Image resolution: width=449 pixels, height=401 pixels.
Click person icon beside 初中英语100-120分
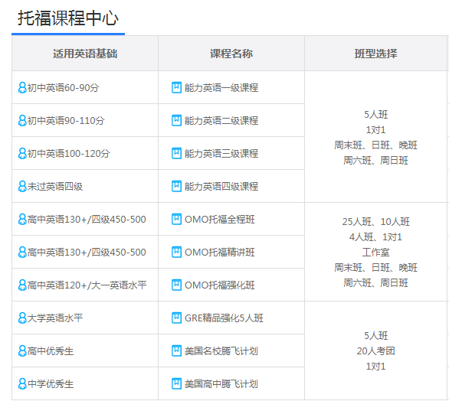click(22, 153)
